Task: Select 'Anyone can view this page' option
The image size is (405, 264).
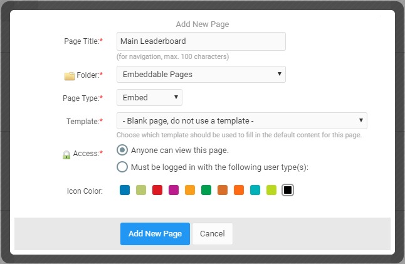Action: click(x=122, y=150)
